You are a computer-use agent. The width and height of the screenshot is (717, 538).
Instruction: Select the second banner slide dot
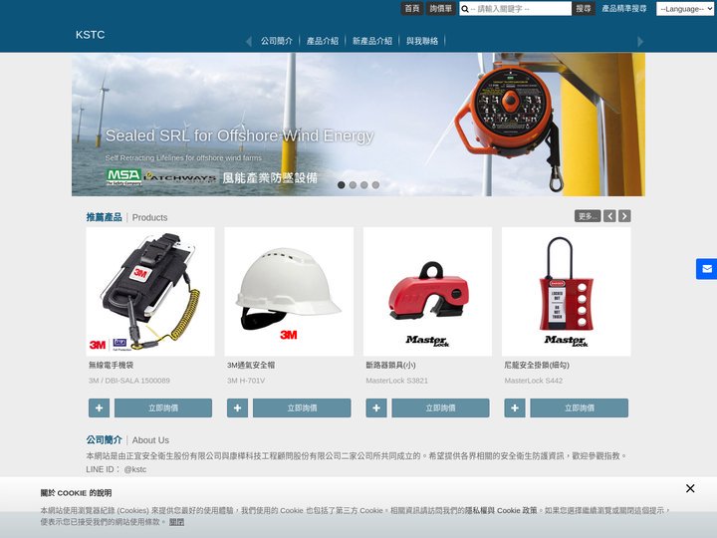point(353,185)
